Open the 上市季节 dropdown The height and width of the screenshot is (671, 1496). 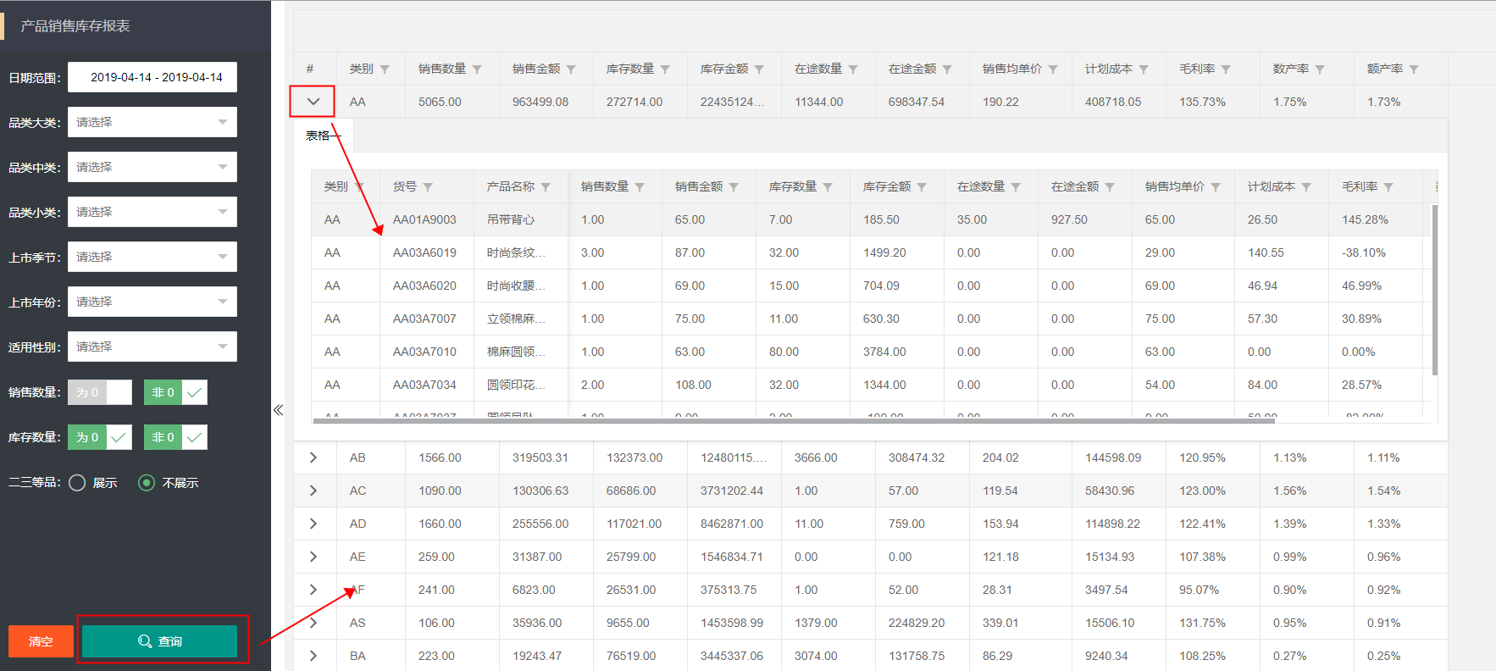tap(152, 257)
